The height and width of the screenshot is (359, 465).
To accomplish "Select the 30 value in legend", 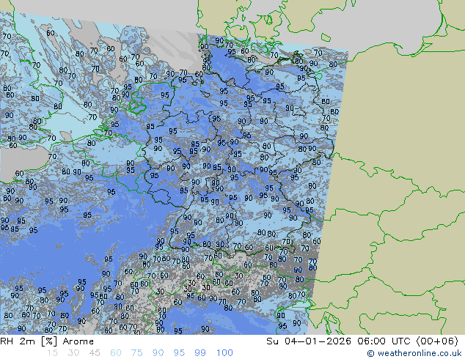I will (73, 353).
